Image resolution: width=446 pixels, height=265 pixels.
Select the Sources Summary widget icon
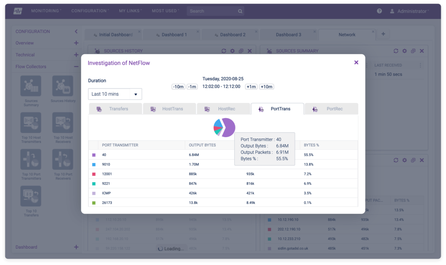[x=31, y=86]
